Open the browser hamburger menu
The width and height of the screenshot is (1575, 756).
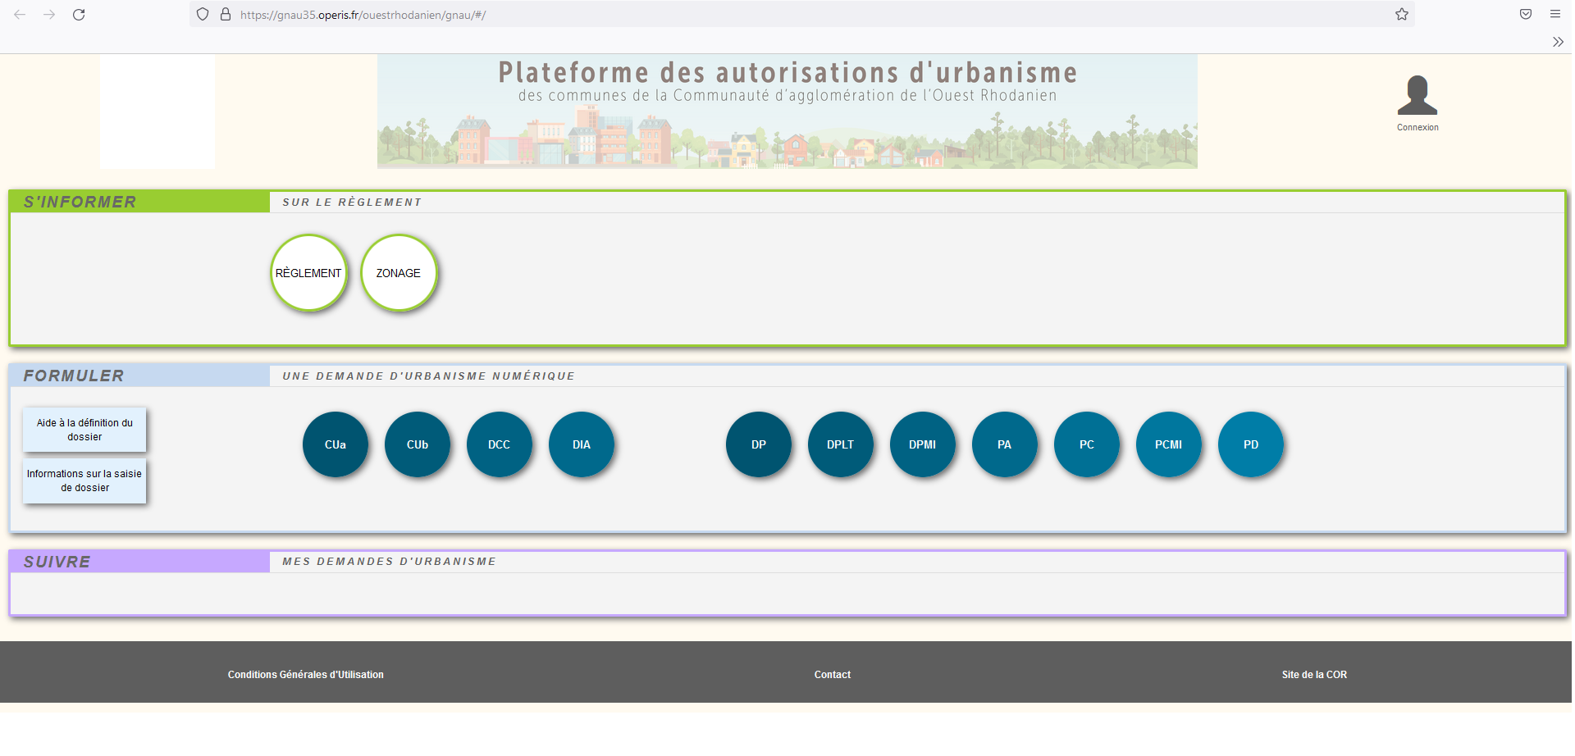pyautogui.click(x=1555, y=14)
